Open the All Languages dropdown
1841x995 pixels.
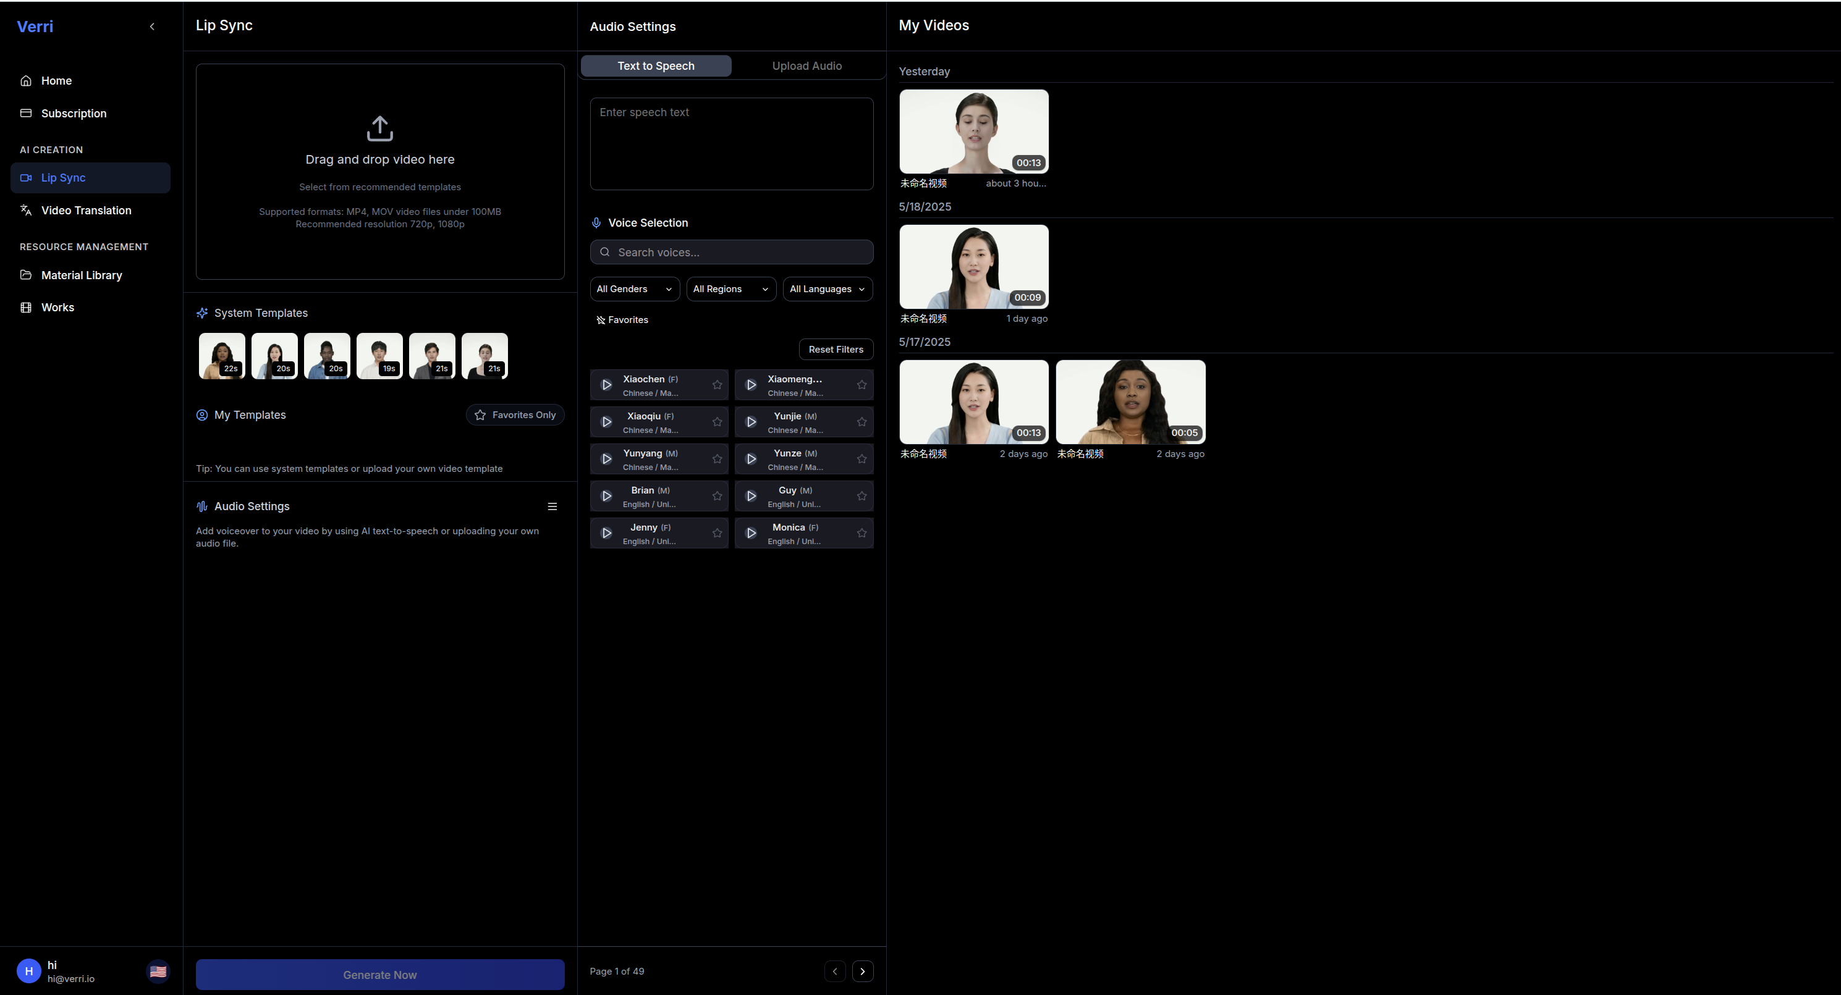pos(827,289)
